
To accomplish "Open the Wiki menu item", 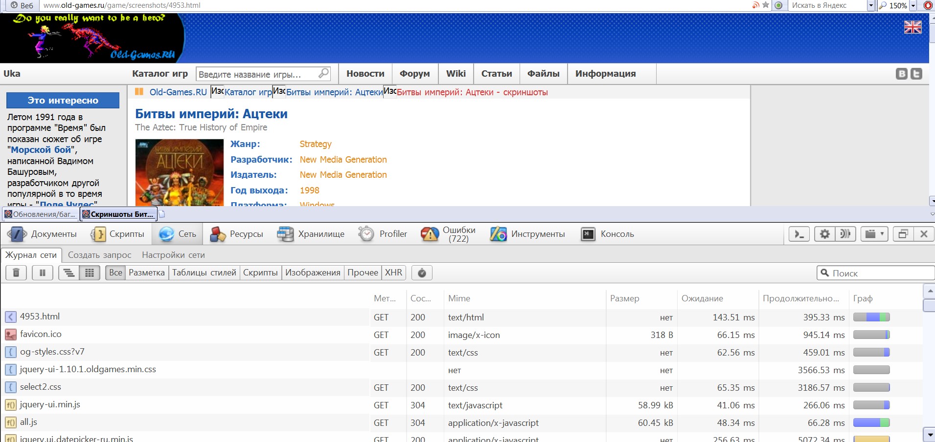I will [456, 74].
